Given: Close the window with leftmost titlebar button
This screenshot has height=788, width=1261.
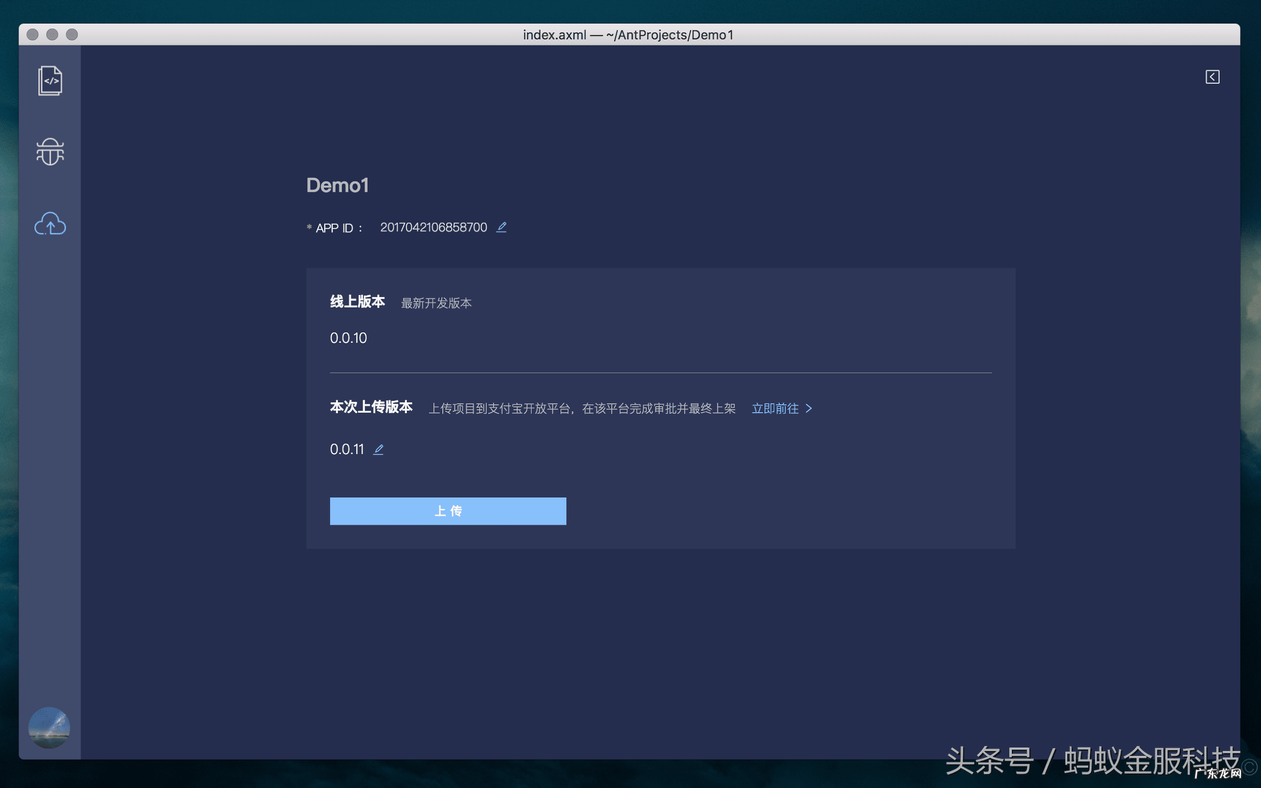Looking at the screenshot, I should point(32,34).
